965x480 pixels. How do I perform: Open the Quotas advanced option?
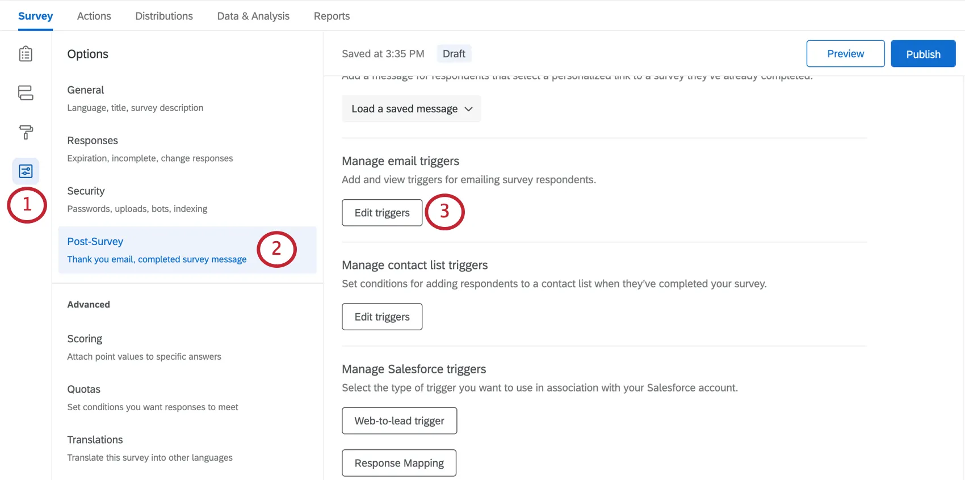point(152,397)
